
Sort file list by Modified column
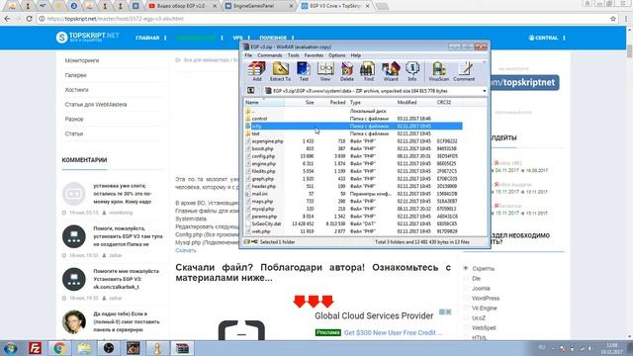coord(415,103)
